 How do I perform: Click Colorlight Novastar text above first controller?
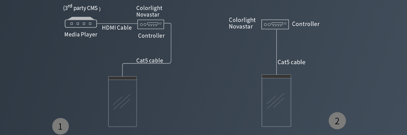point(148,11)
